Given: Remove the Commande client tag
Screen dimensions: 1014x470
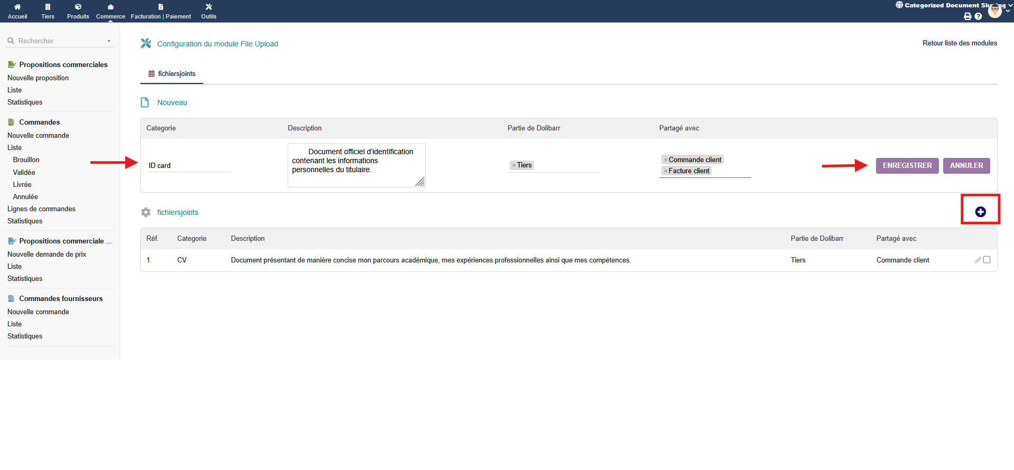Looking at the screenshot, I should 666,160.
